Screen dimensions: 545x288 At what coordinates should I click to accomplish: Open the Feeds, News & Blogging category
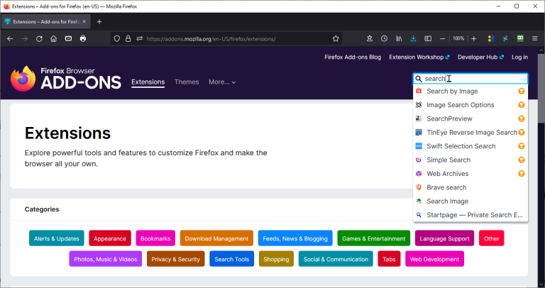[x=295, y=238]
